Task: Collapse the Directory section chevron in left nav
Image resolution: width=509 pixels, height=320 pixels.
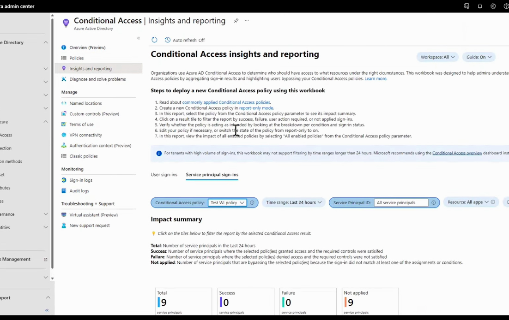Action: [x=46, y=42]
